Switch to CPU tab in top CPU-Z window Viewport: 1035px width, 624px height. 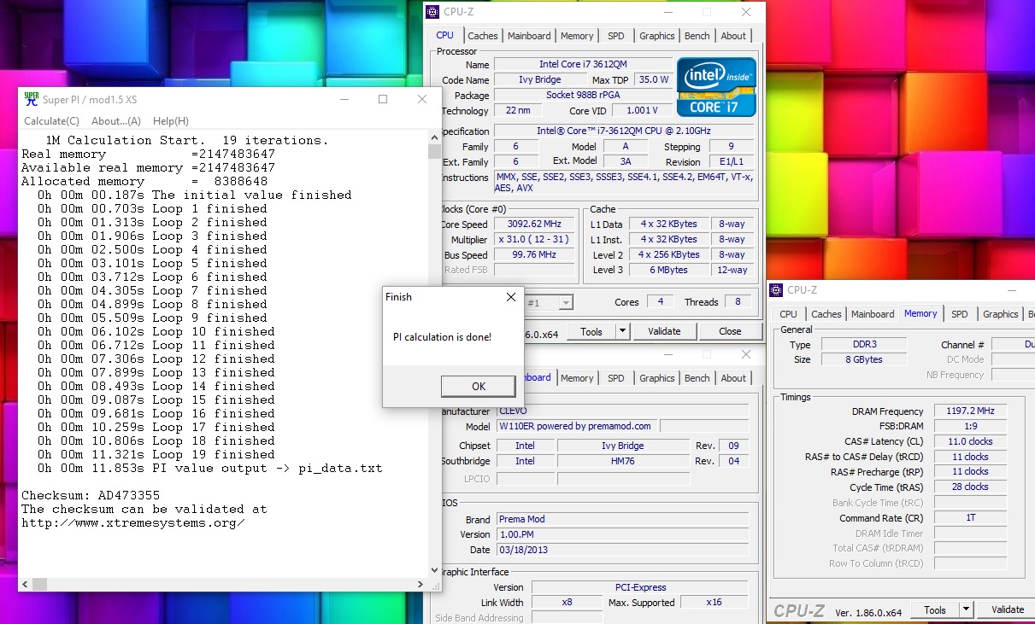click(445, 35)
